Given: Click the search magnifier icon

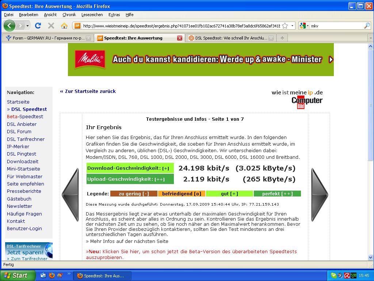Looking at the screenshot, I should (x=367, y=26).
